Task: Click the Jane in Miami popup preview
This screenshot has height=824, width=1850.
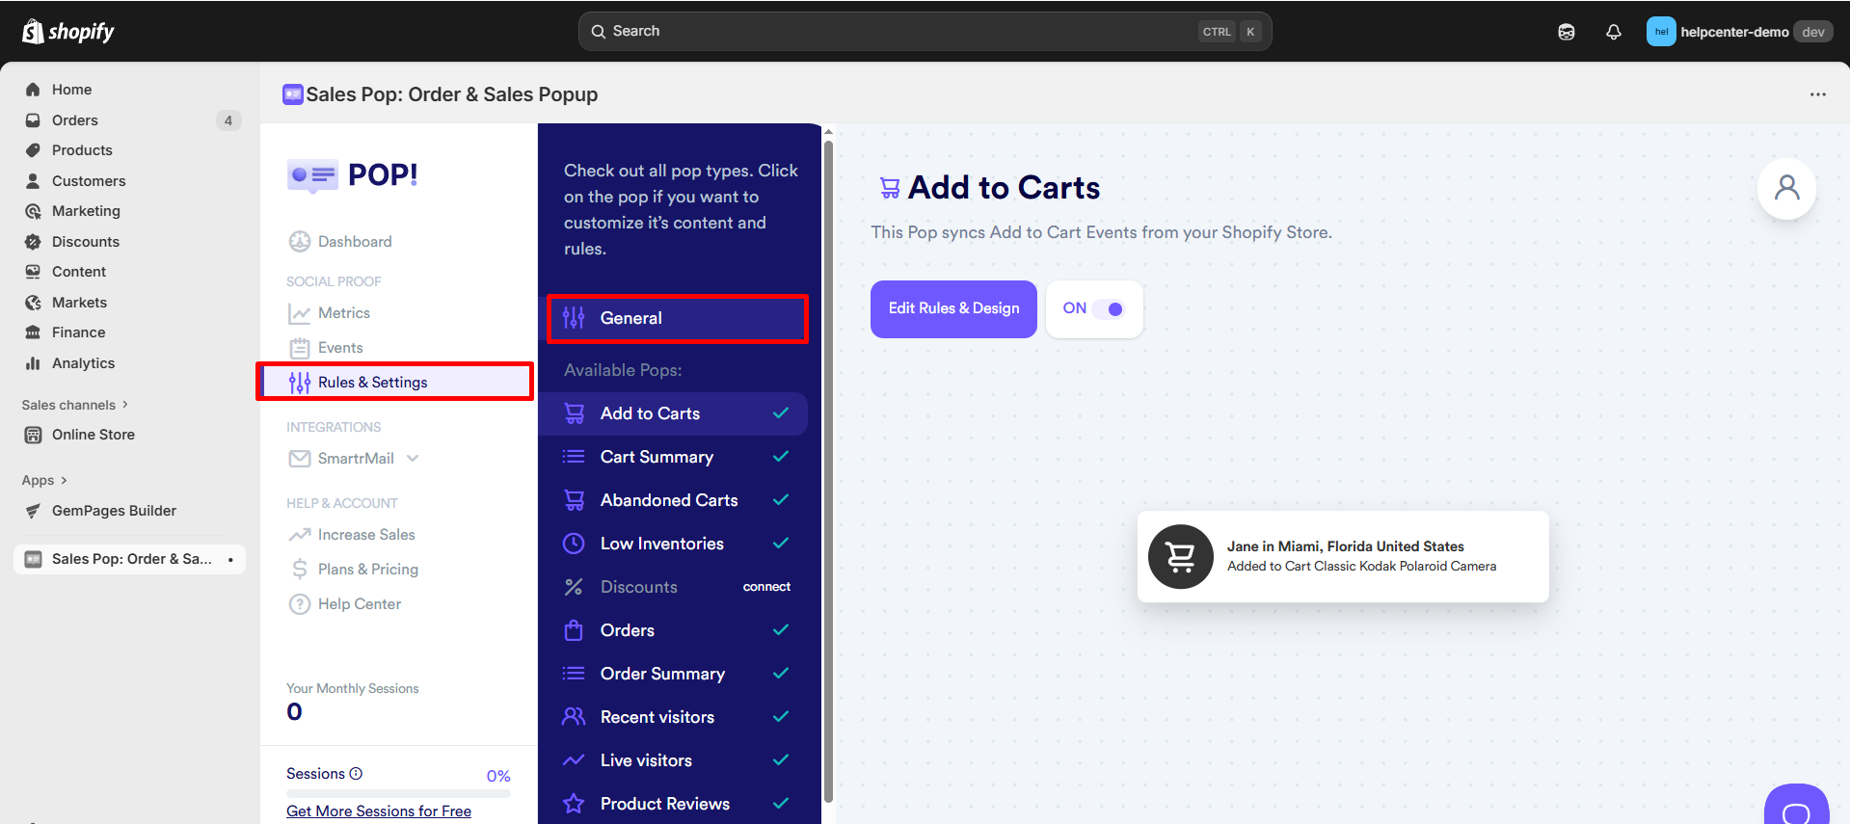Action: (x=1343, y=557)
